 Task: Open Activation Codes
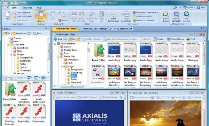pyautogui.click(x=142, y=16)
